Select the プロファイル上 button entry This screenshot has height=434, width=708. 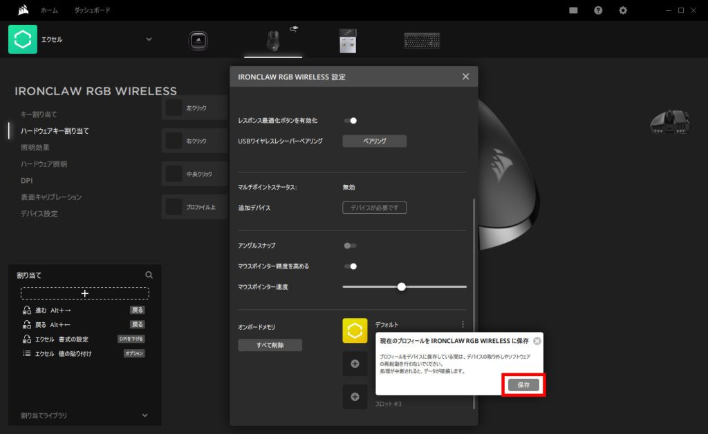194,207
